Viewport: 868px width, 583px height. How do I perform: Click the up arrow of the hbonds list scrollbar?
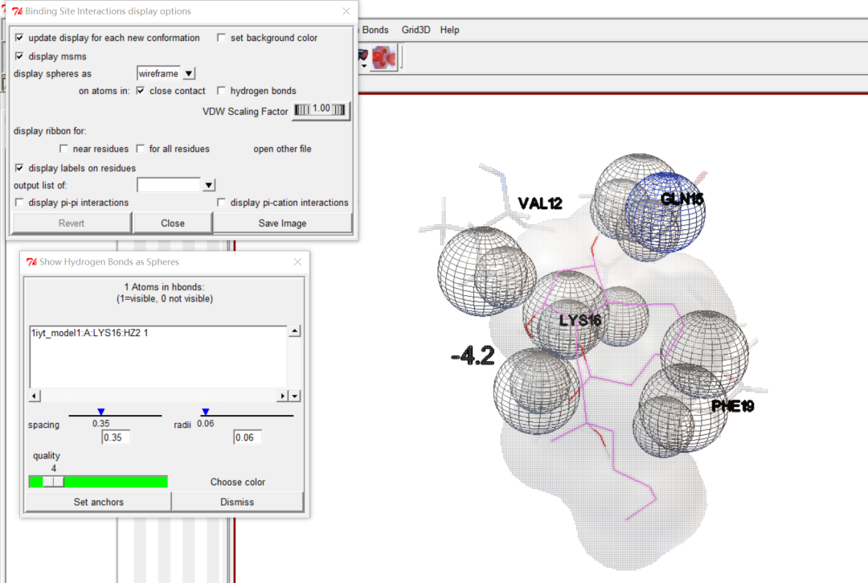point(294,331)
